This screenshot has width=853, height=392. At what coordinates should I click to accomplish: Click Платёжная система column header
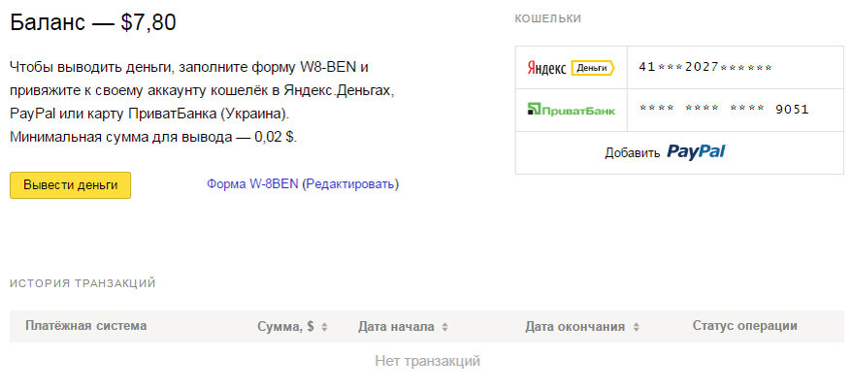tap(86, 326)
